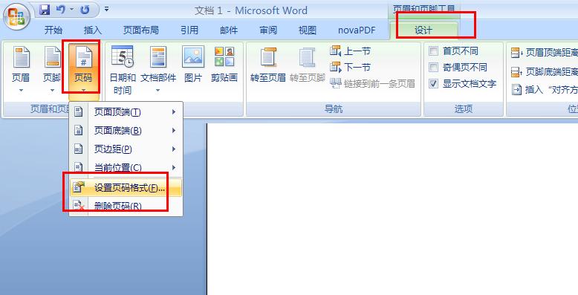Viewport: 578px width, 295px height.
Task: Go to header with 转至页眉
Action: 268,64
